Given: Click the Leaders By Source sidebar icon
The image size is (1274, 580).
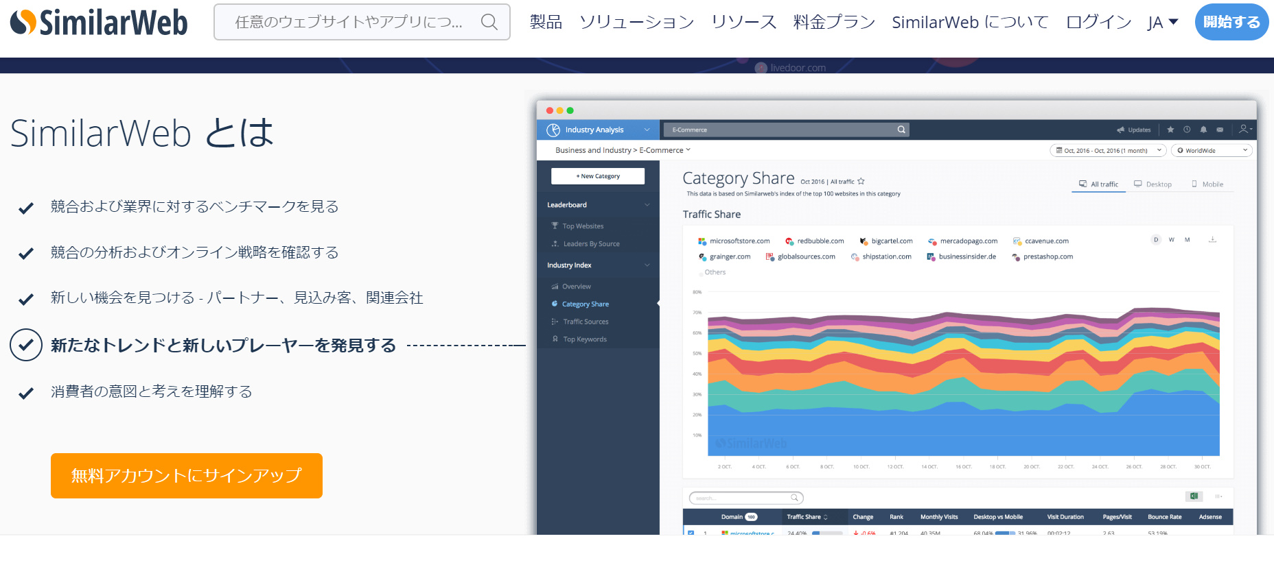Looking at the screenshot, I should [x=555, y=243].
